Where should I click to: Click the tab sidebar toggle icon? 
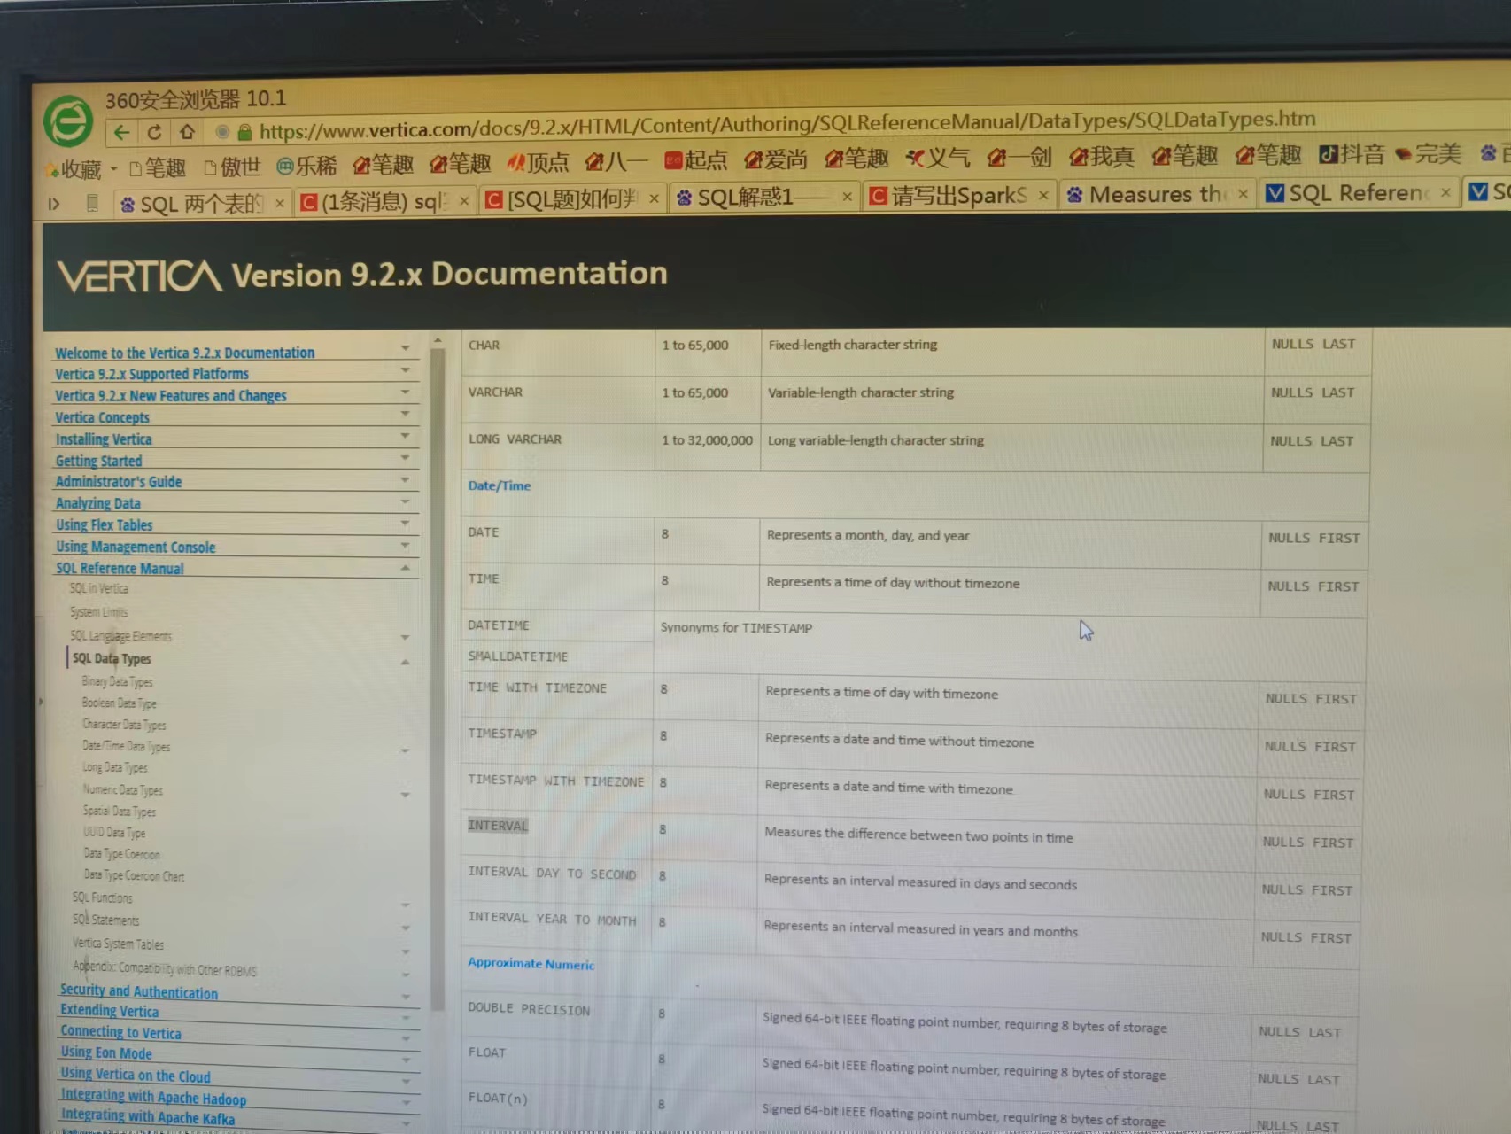(54, 204)
